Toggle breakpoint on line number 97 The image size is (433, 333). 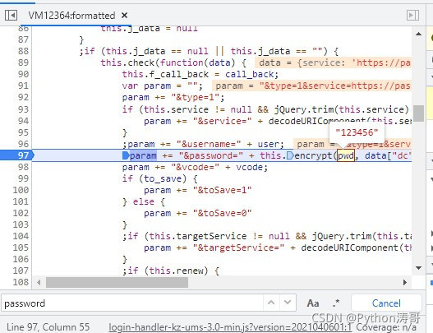pos(23,155)
